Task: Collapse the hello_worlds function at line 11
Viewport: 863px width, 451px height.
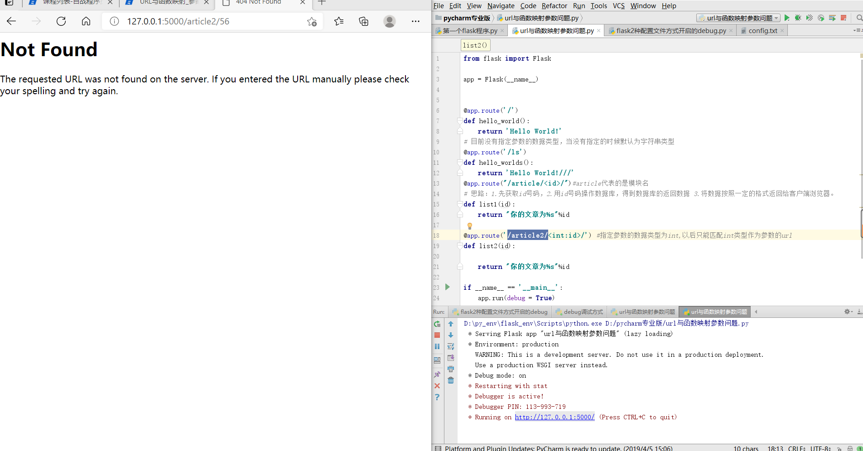Action: click(x=460, y=163)
